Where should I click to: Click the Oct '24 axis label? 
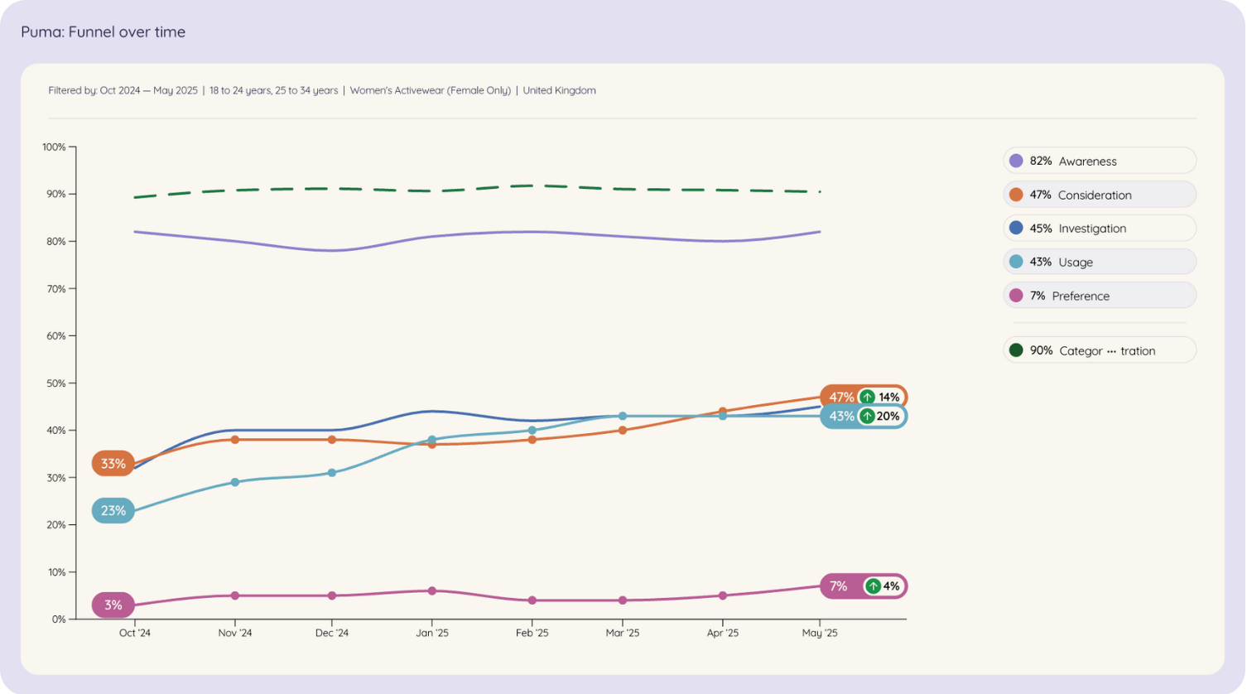coord(135,633)
